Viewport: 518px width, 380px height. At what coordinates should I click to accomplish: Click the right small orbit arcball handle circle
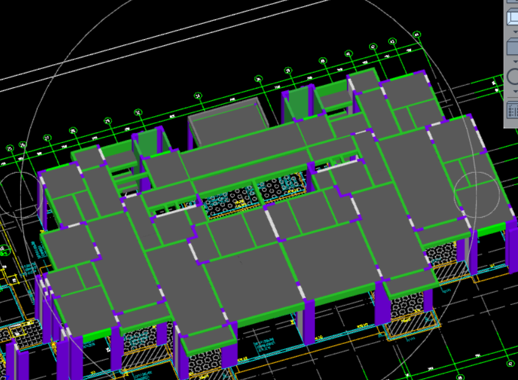(x=476, y=195)
